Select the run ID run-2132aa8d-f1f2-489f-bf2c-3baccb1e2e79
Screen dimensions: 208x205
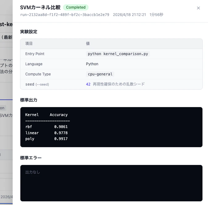tap(64, 14)
